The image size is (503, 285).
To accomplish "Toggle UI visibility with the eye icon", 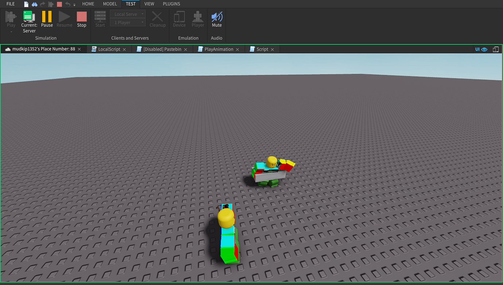I will click(484, 49).
